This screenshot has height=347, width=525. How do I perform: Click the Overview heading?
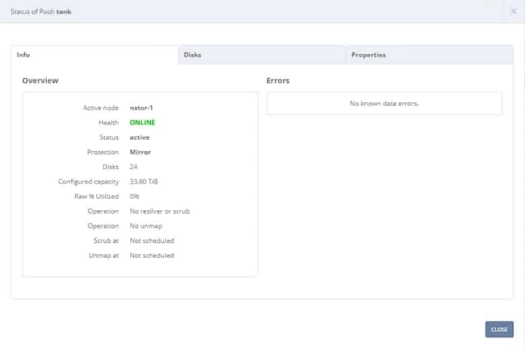pos(40,81)
